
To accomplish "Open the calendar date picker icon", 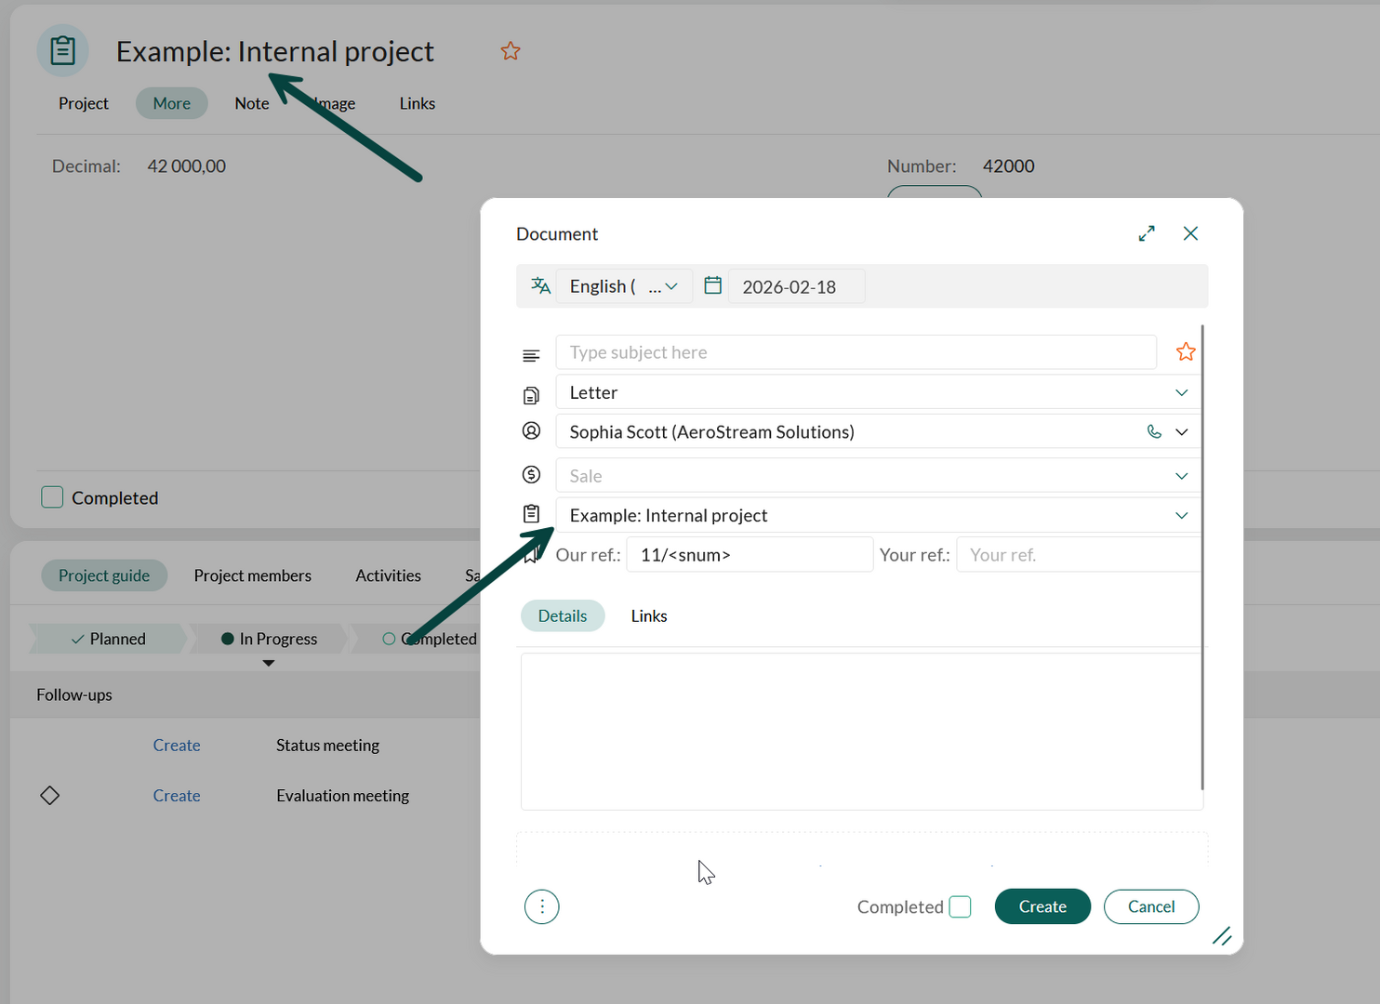I will pyautogui.click(x=713, y=286).
